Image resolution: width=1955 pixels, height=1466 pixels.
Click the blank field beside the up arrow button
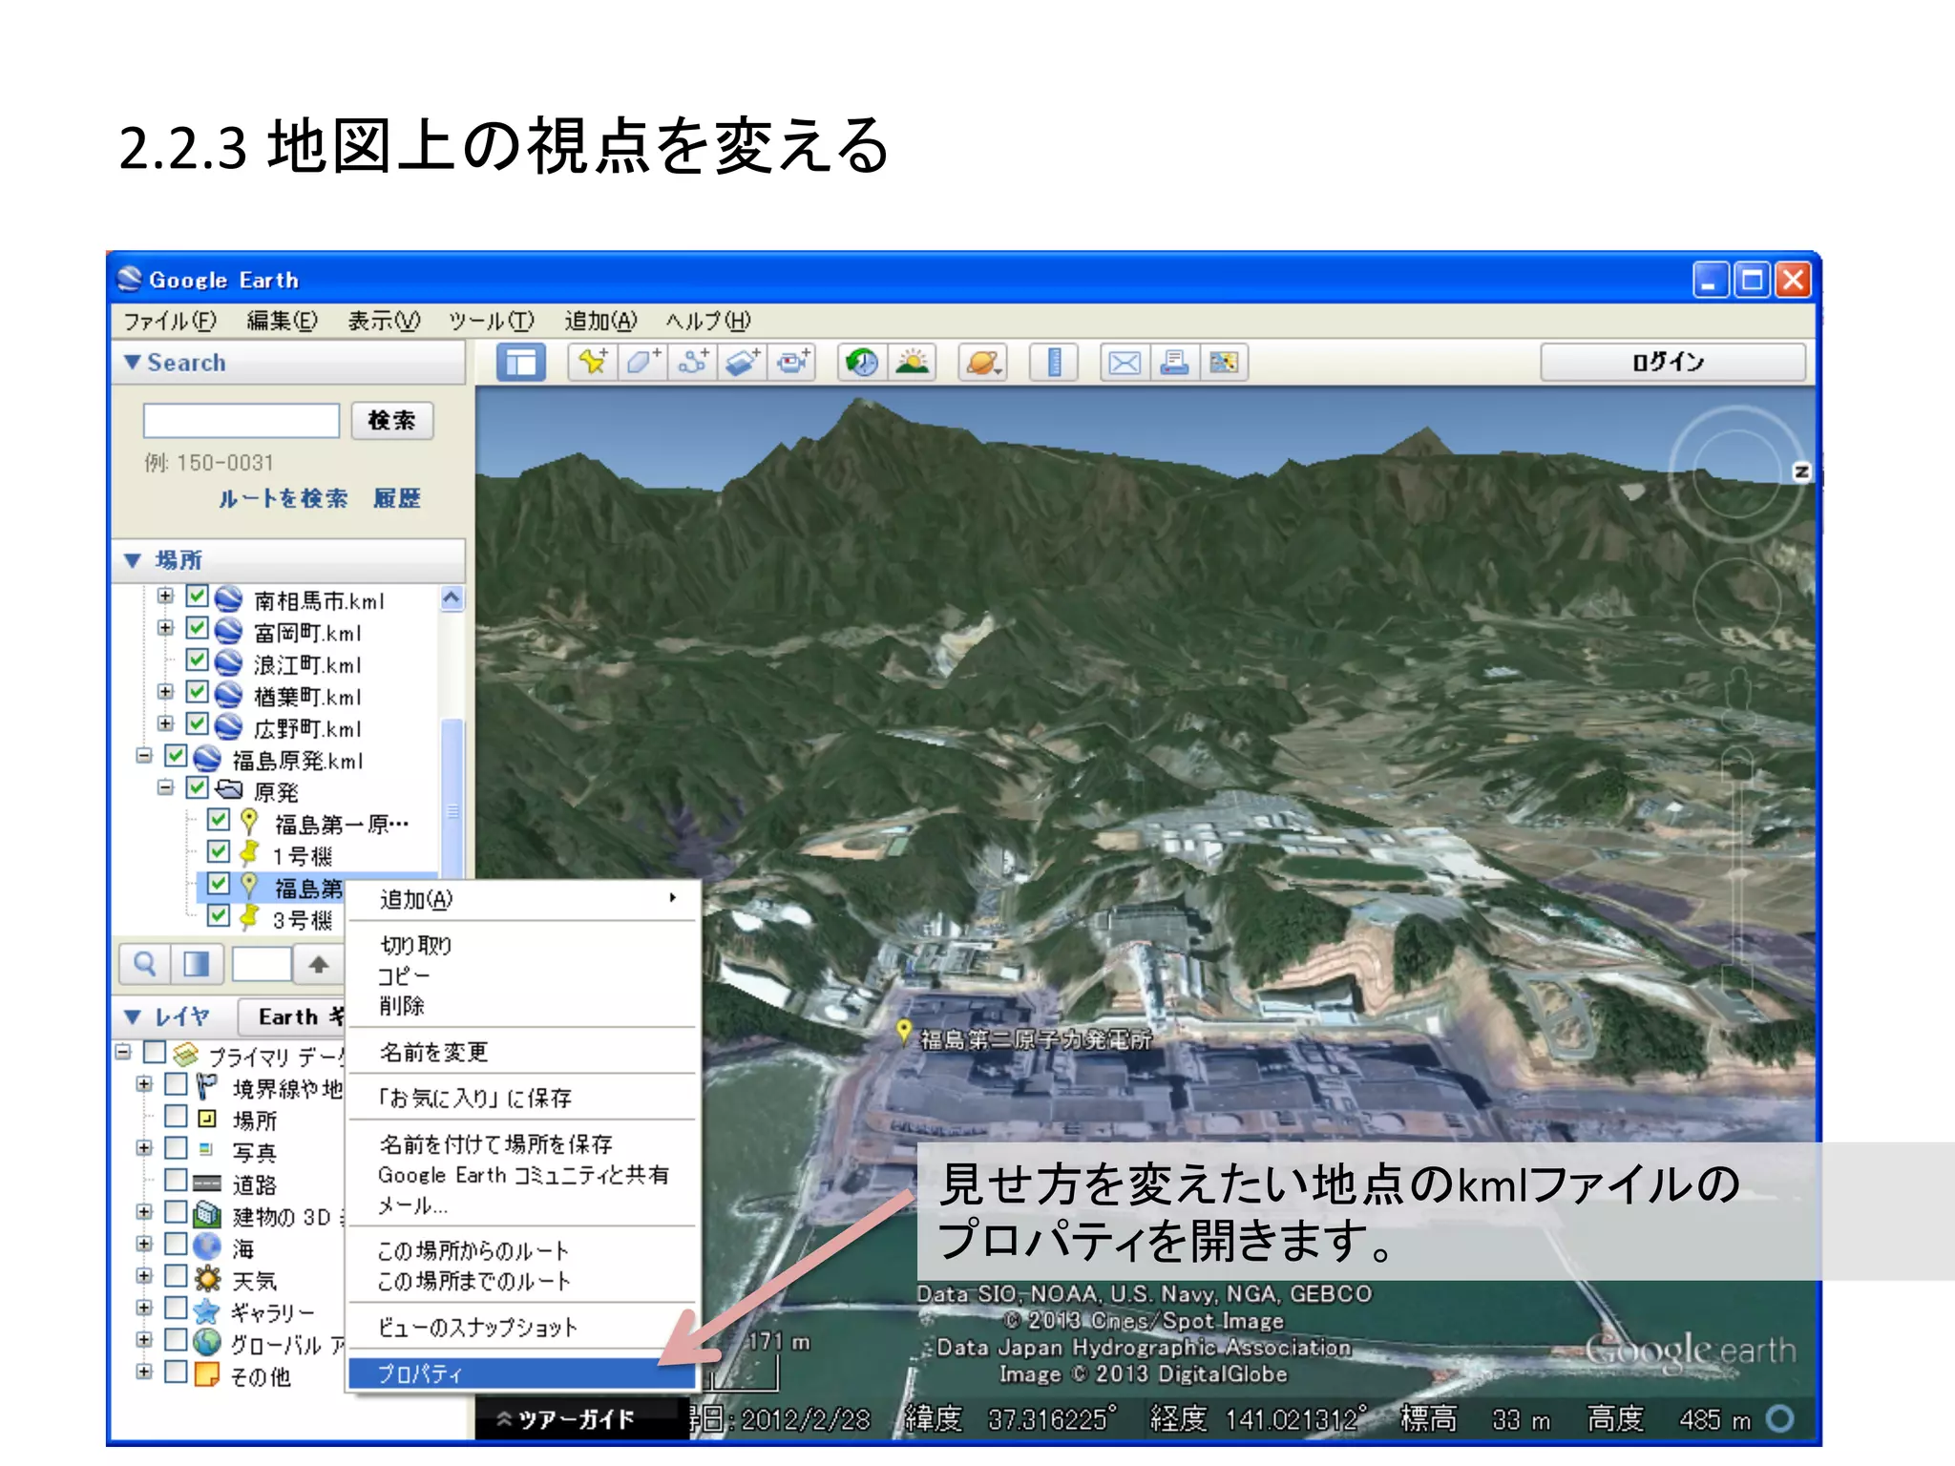[x=262, y=964]
